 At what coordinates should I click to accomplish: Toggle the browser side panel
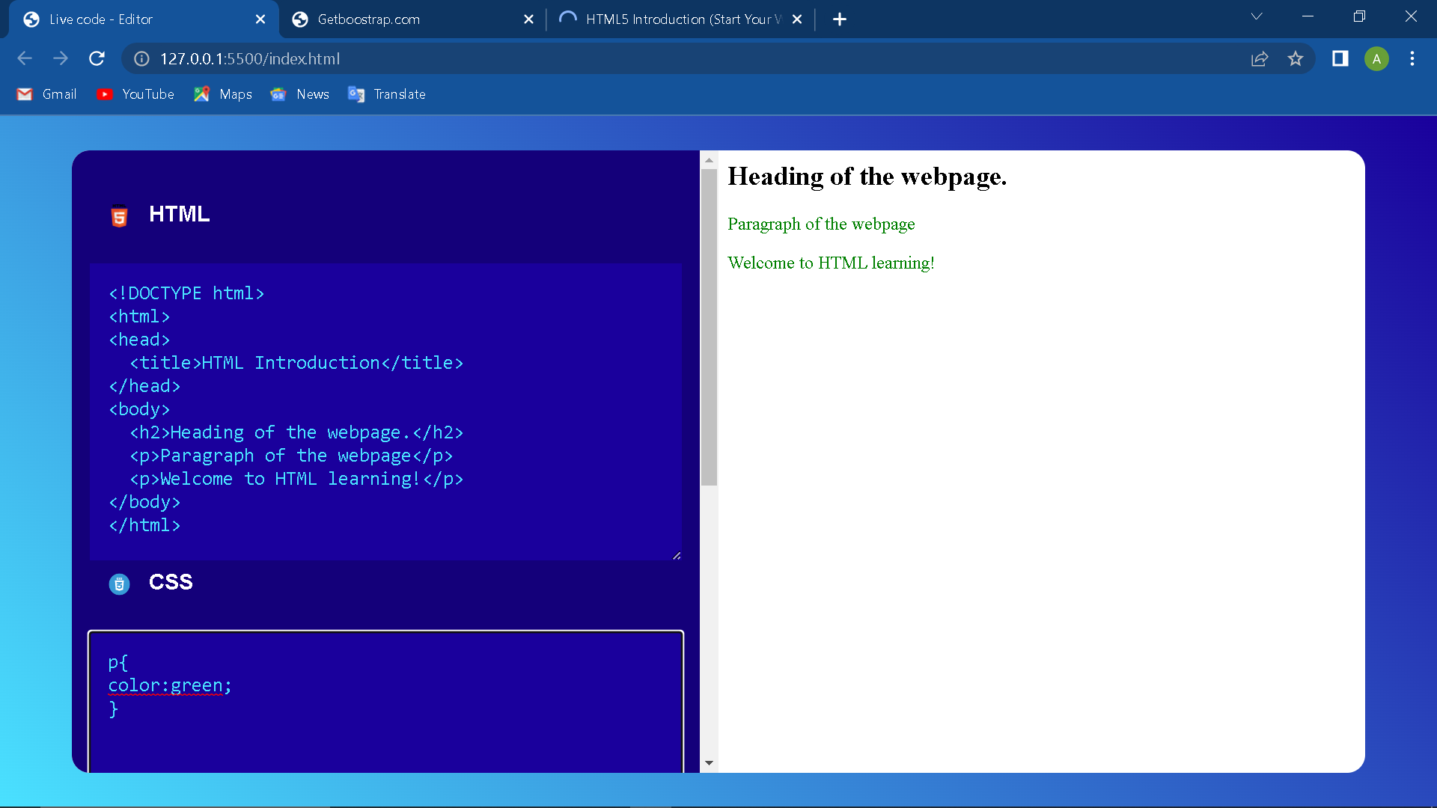coord(1340,58)
